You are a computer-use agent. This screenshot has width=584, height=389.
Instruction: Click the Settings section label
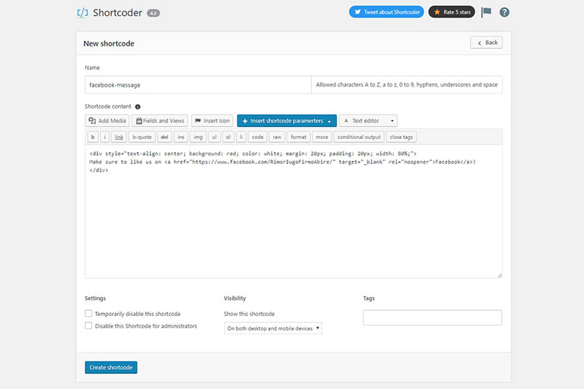(95, 298)
